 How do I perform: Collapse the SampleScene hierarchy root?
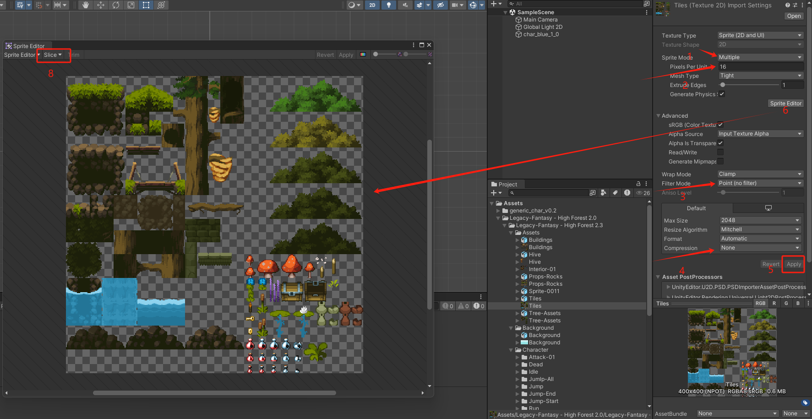[506, 12]
